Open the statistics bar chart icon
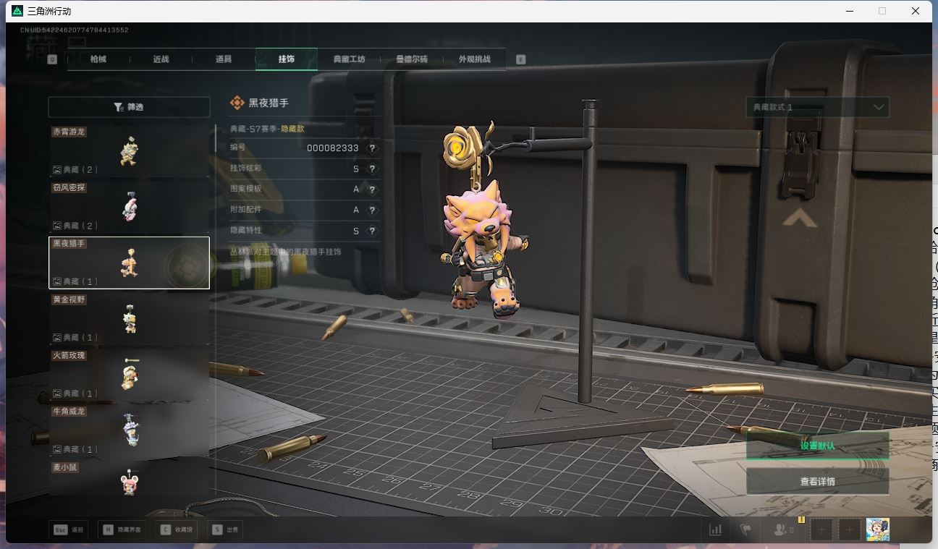938x549 pixels. click(715, 530)
